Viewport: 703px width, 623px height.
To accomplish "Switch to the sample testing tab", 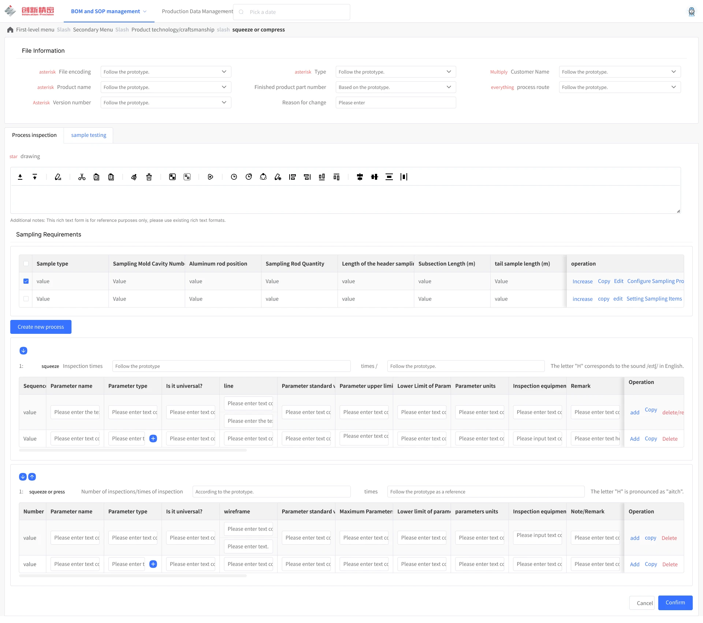I will (89, 135).
